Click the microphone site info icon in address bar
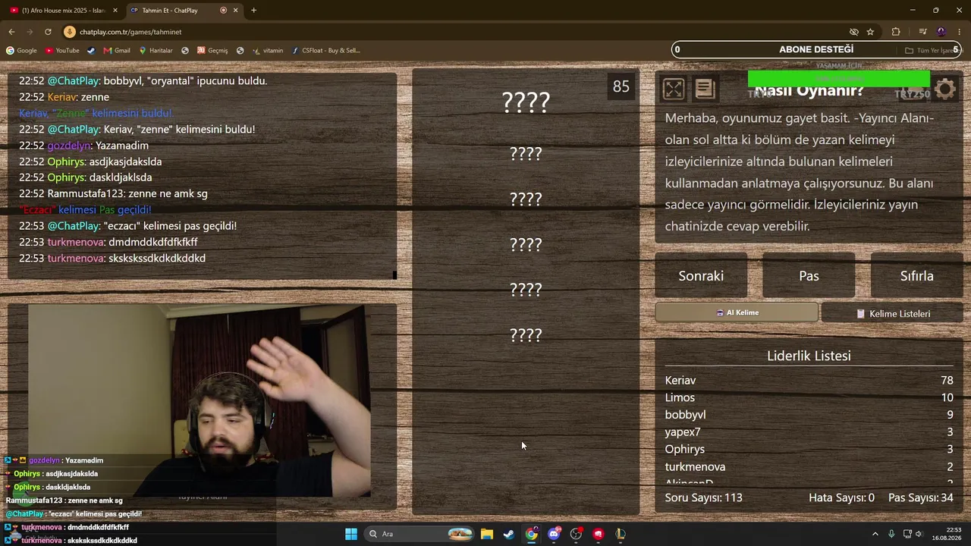 [x=70, y=32]
